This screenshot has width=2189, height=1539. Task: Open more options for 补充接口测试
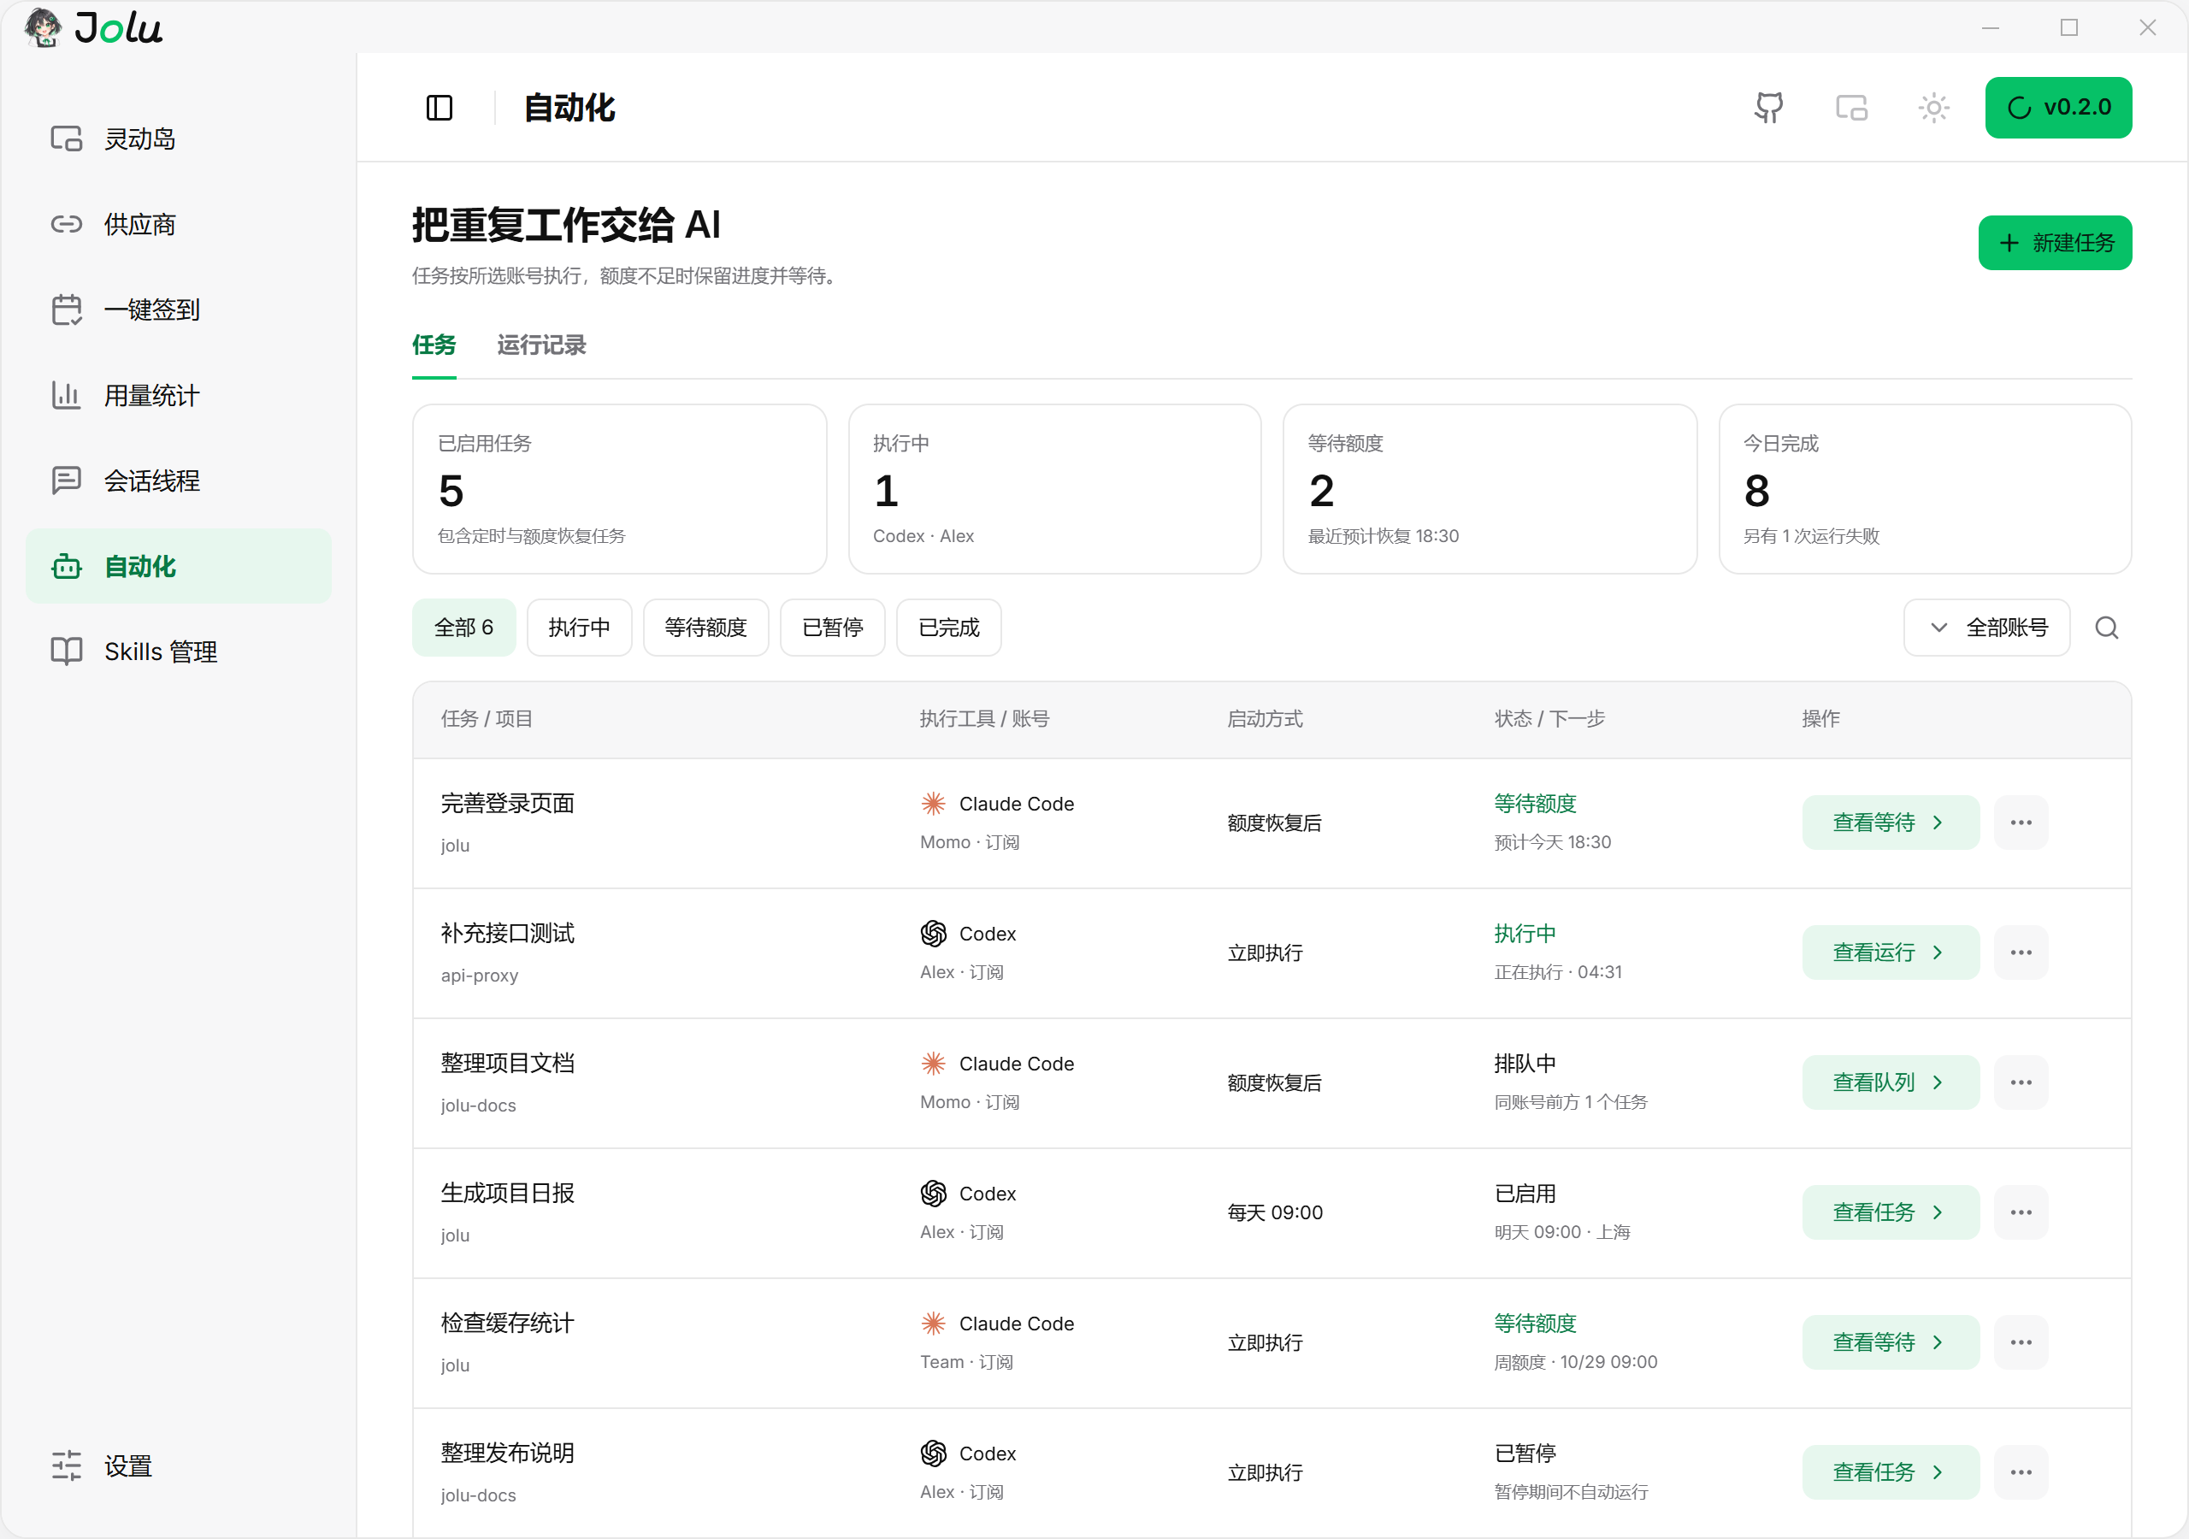click(2021, 952)
